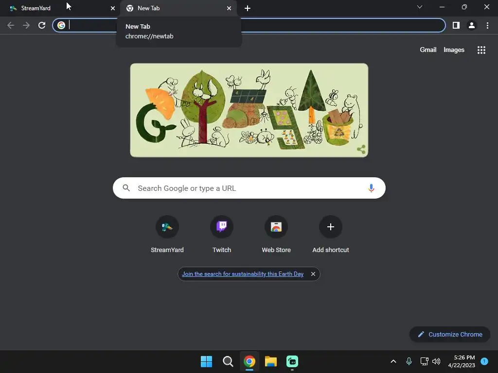This screenshot has width=498, height=373.
Task: Click the magnifier in the search box
Action: pos(126,188)
